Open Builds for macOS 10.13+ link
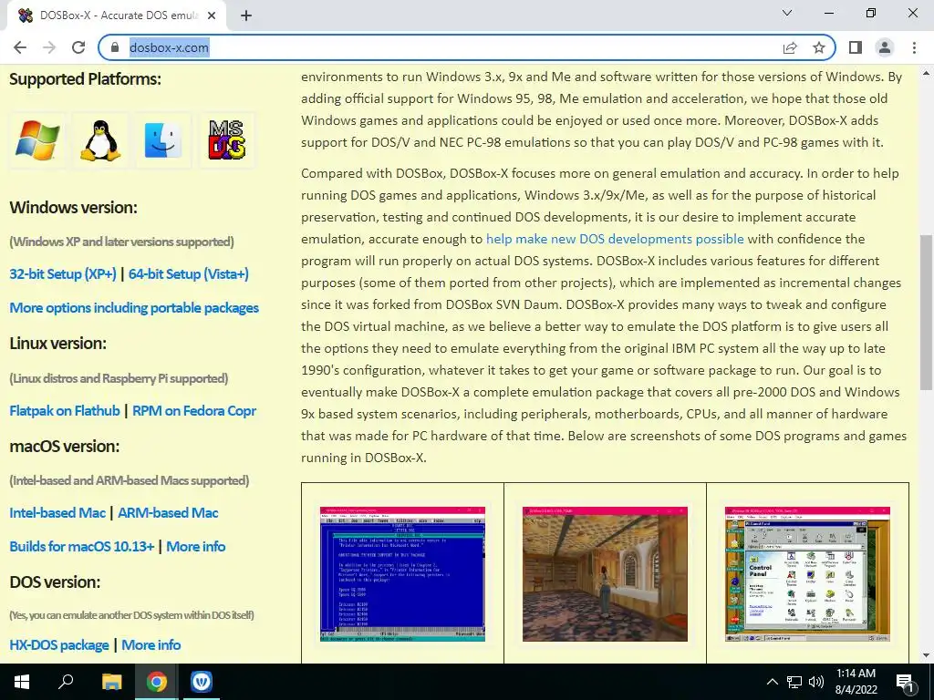The width and height of the screenshot is (934, 700). tap(81, 547)
